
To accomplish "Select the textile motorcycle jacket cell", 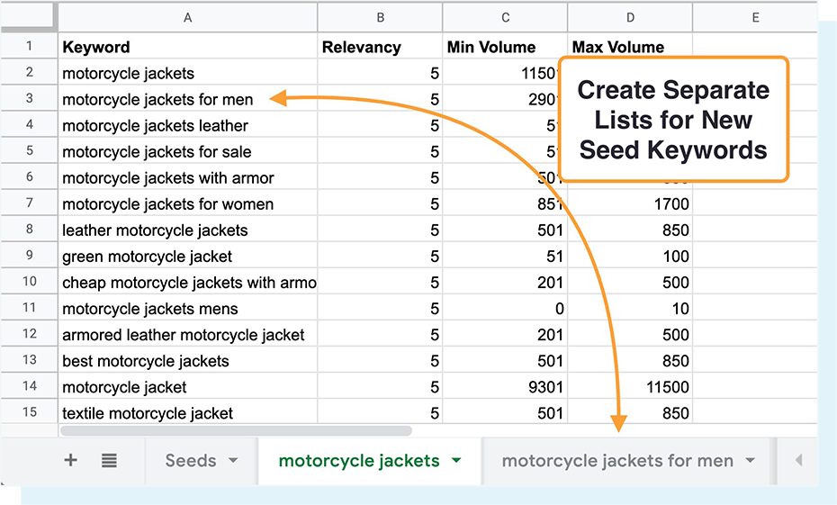I will coord(187,413).
